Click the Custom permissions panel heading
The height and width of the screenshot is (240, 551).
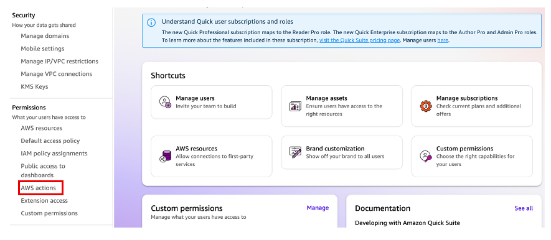pos(187,208)
